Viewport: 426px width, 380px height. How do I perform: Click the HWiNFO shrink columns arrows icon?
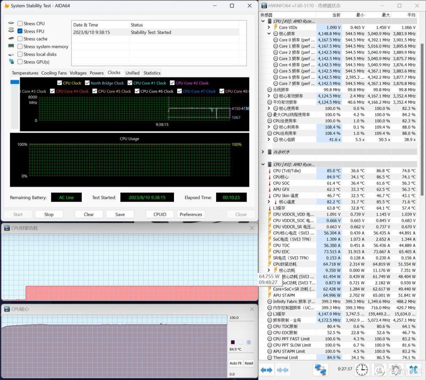(282, 370)
